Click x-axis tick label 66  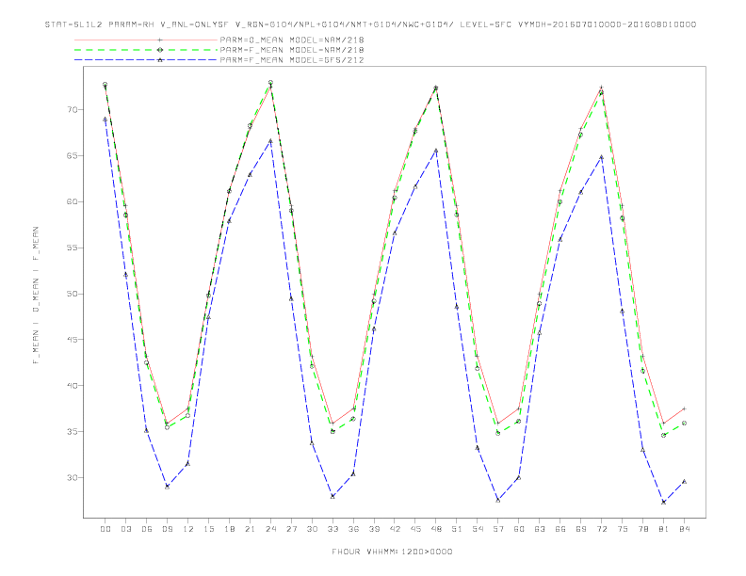point(560,529)
